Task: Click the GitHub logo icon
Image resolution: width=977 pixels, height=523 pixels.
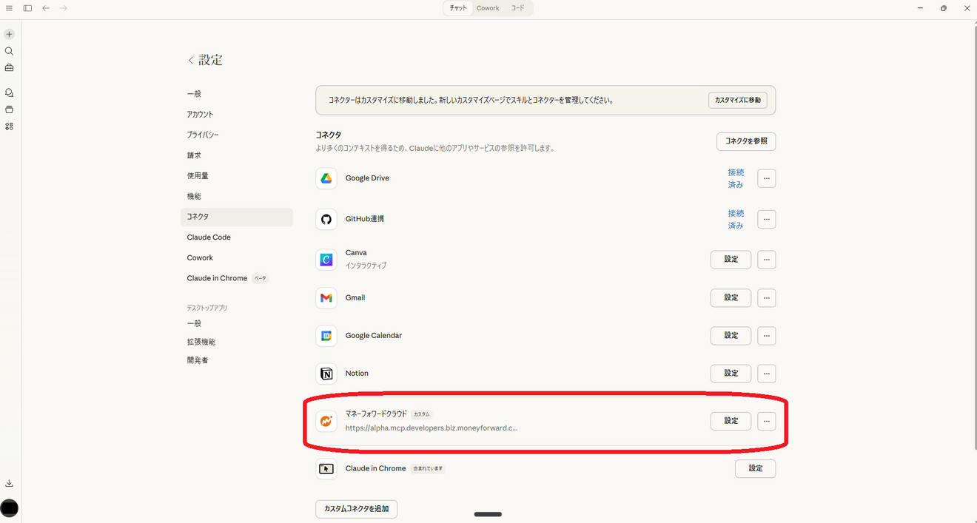Action: pyautogui.click(x=326, y=219)
